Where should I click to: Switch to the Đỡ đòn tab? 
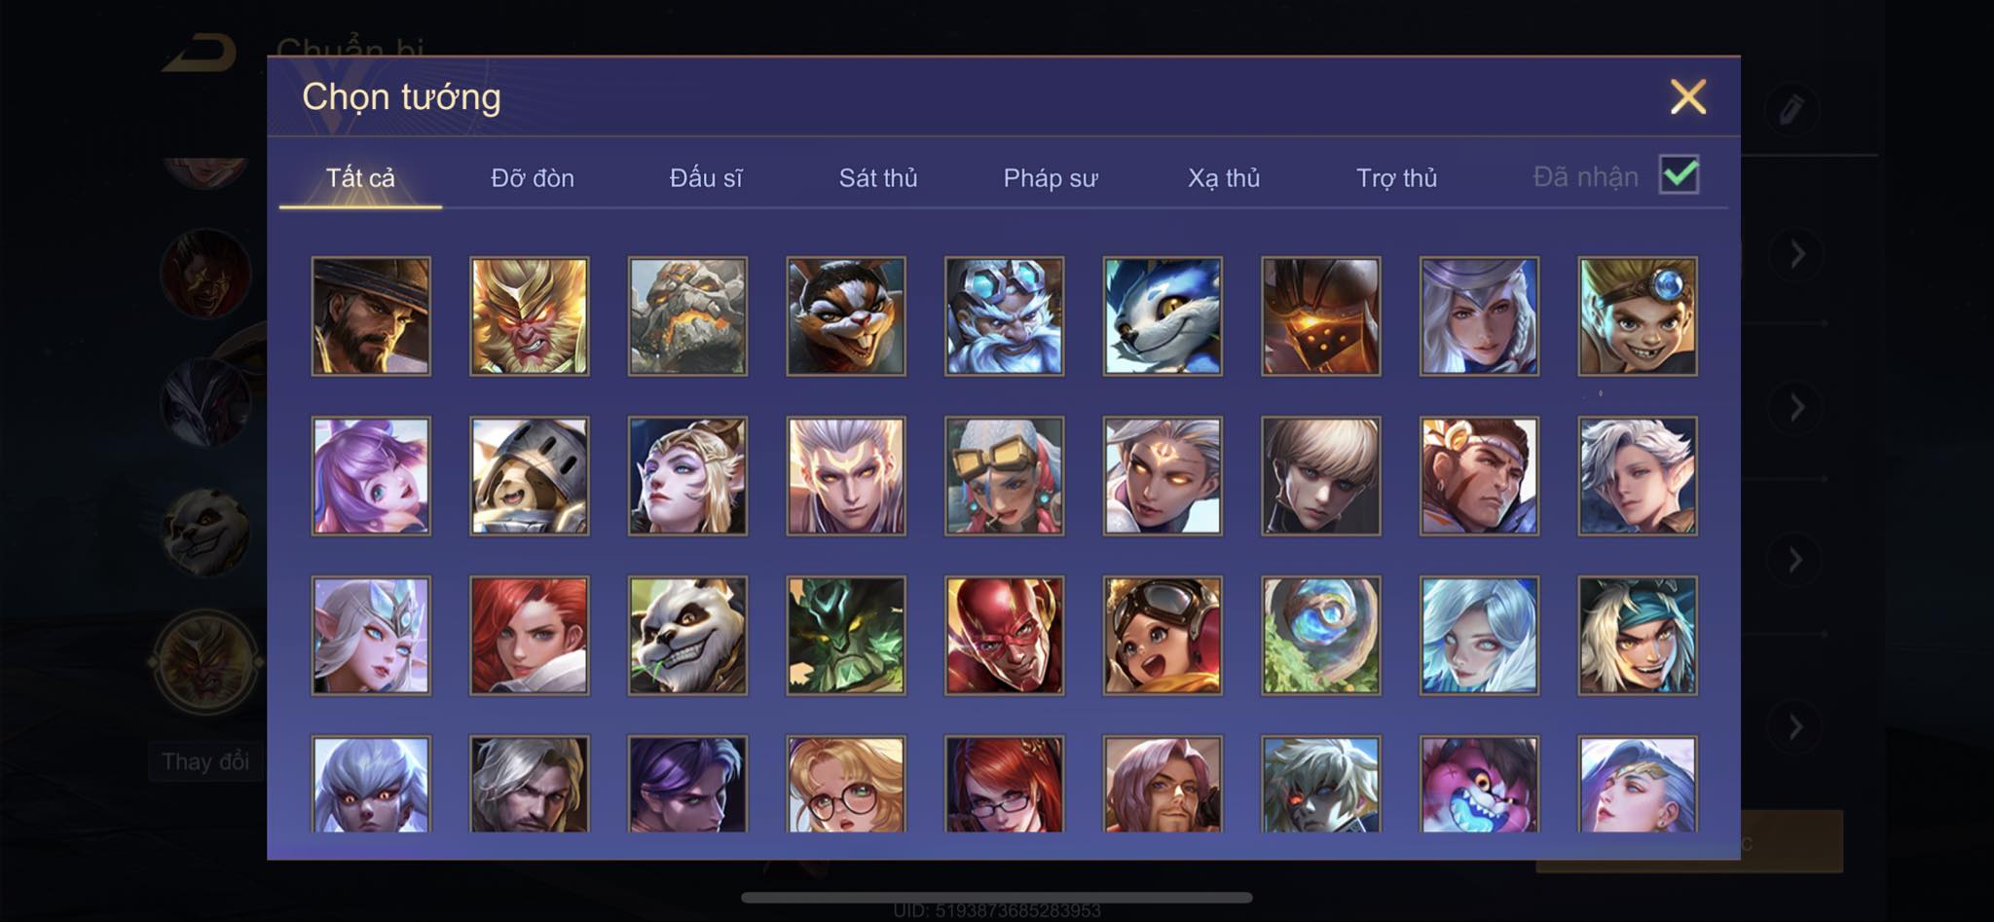[x=533, y=178]
